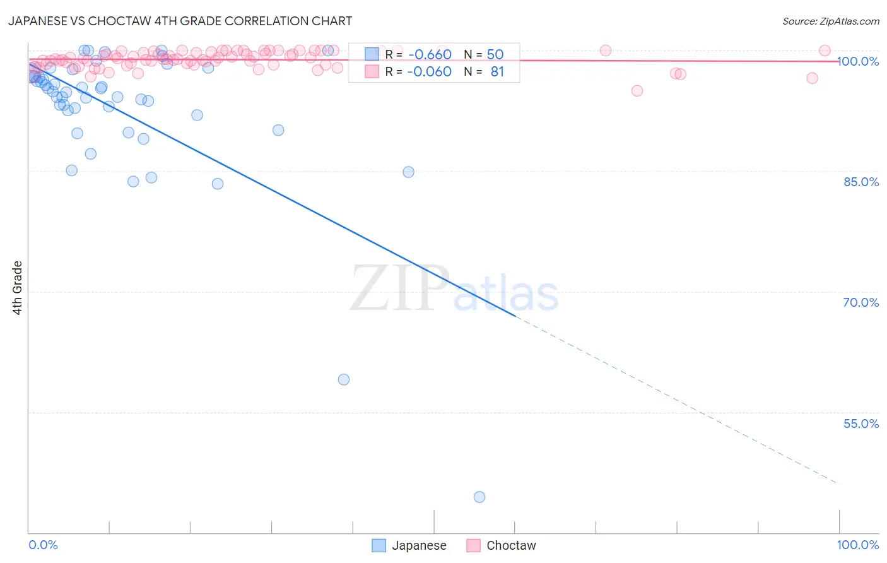Select the Choctaw legend label

pyautogui.click(x=511, y=545)
